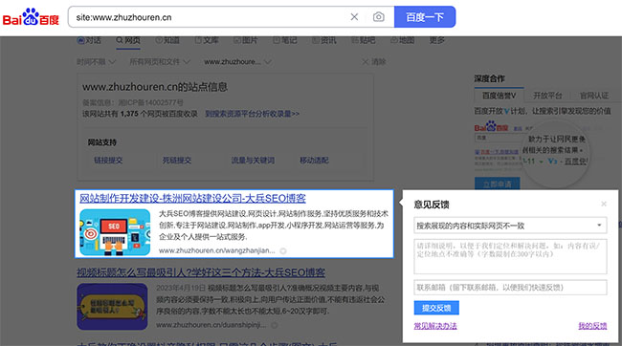622x346 pixels.
Task: Expand 所有网页和文件 filter dropdown
Action: click(x=160, y=62)
